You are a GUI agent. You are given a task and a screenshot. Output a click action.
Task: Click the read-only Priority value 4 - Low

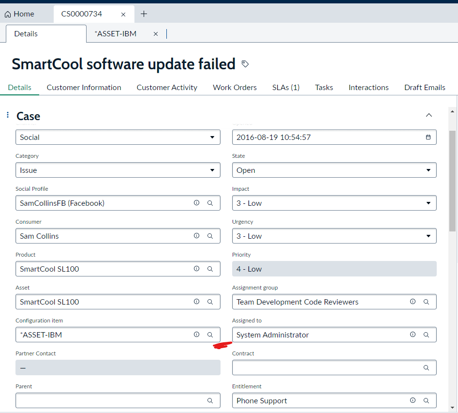[335, 269]
